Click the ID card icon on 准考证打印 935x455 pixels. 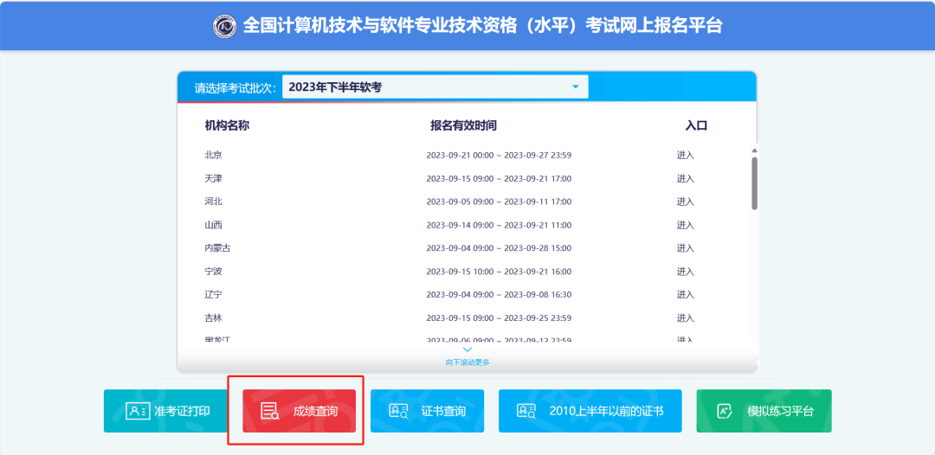(138, 411)
